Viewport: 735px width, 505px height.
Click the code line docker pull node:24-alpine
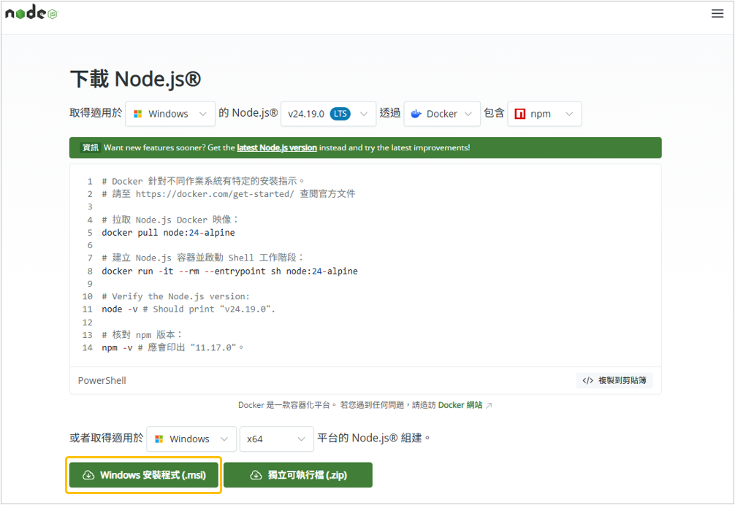tap(168, 233)
